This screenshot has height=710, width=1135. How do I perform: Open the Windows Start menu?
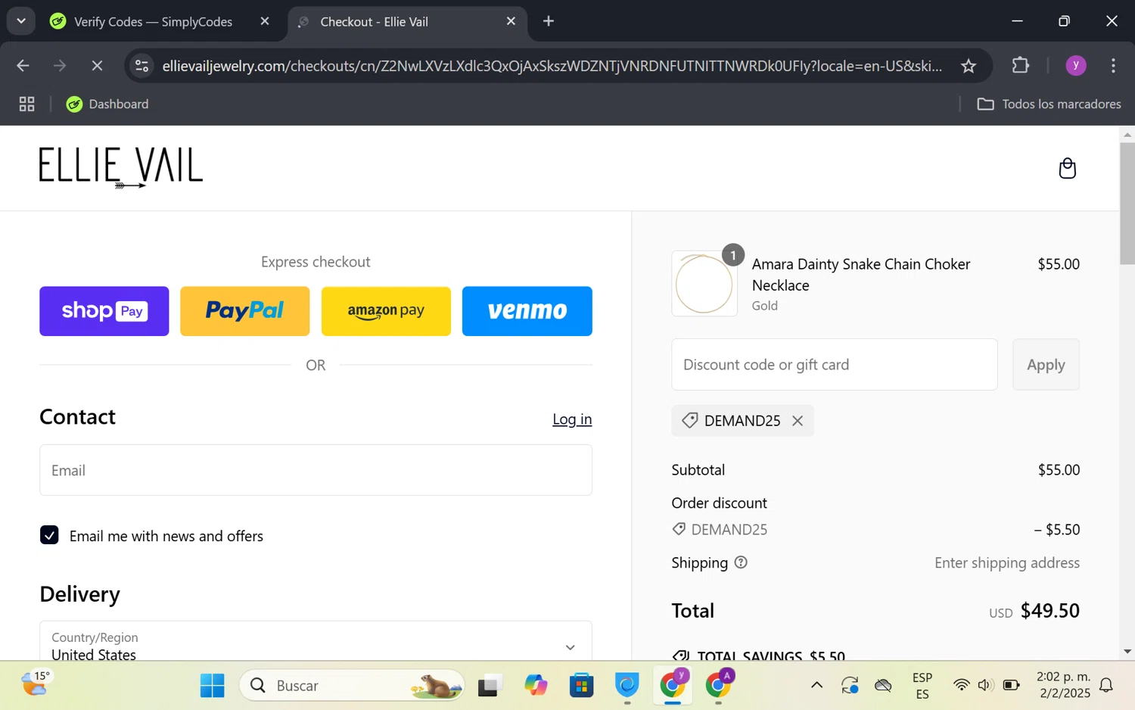212,686
